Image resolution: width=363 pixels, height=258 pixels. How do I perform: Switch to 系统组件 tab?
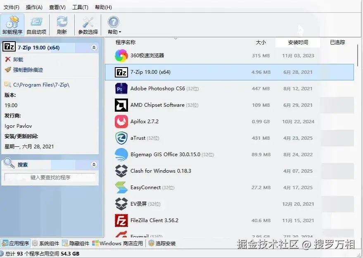pos(45,243)
